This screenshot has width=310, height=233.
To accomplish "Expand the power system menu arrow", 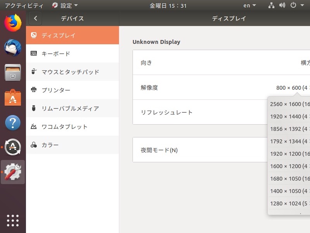I will (x=302, y=5).
